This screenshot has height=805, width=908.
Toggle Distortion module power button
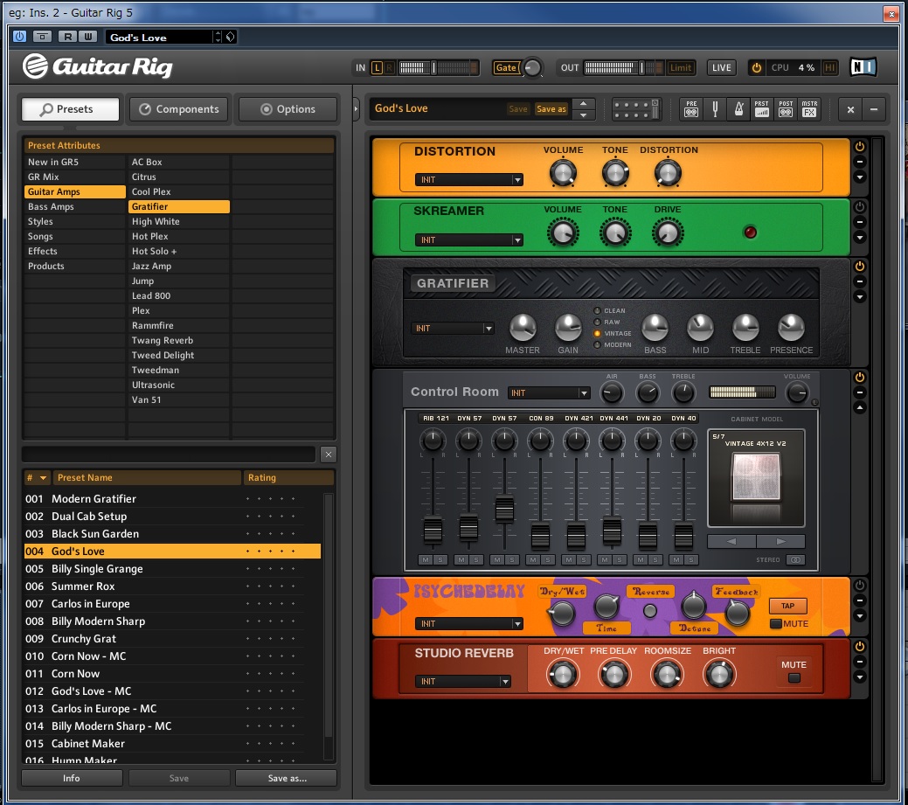coord(860,147)
